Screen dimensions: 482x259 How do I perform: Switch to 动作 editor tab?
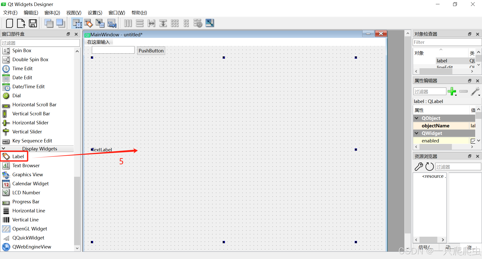[449, 247]
